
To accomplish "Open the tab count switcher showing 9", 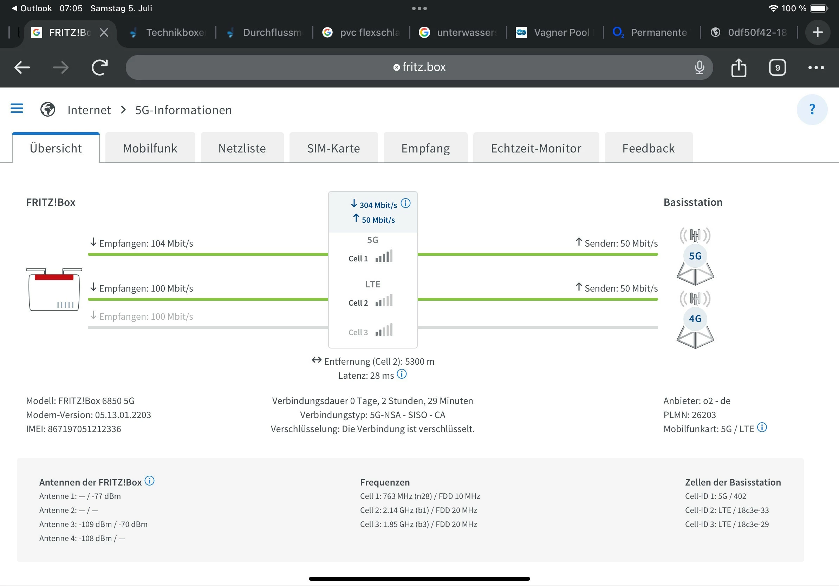I will click(777, 67).
